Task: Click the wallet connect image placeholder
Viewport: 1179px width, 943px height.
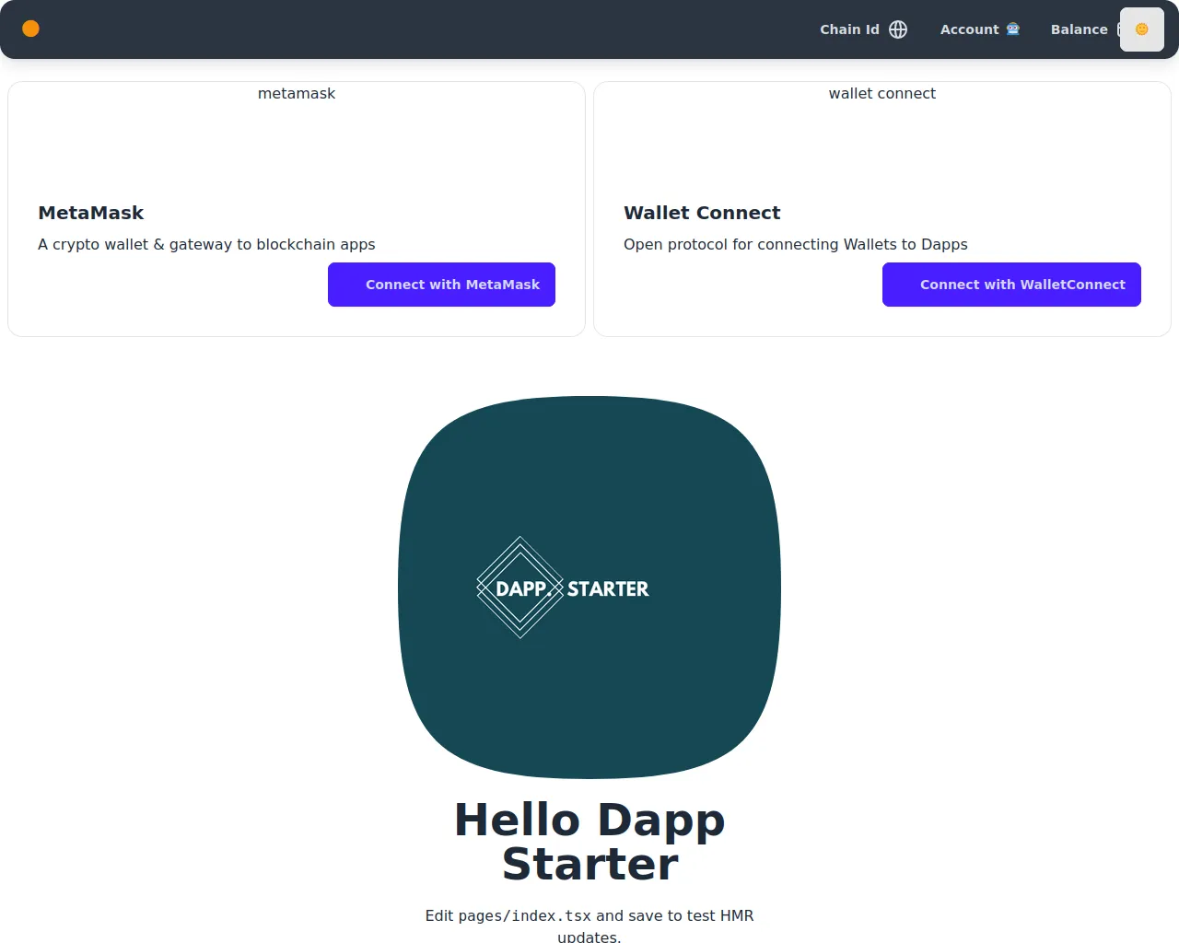Action: click(882, 93)
